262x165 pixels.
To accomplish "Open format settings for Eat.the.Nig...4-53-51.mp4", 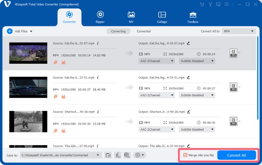I will pyautogui.click(x=234, y=87).
